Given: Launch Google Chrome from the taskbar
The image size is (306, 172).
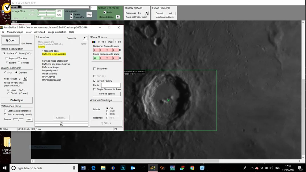Looking at the screenshot, I should click(192, 168).
